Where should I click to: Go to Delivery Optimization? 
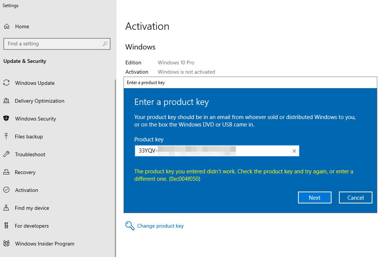click(39, 101)
